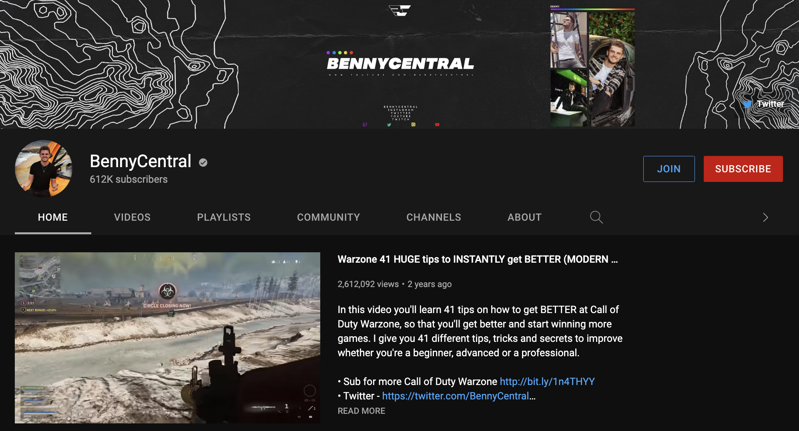Image resolution: width=799 pixels, height=431 pixels.
Task: Open the bit.ly subscribe link
Action: point(547,381)
